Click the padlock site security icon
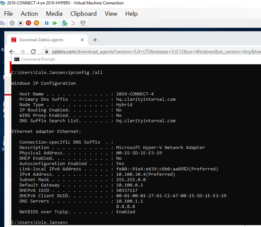 pyautogui.click(x=47, y=52)
